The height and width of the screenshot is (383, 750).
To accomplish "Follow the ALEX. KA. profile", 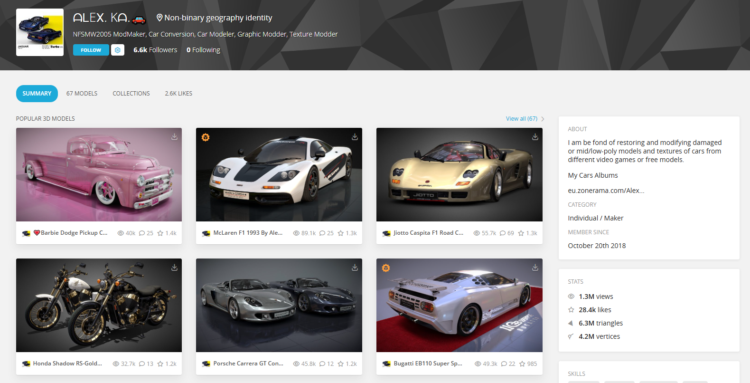I will pyautogui.click(x=91, y=50).
